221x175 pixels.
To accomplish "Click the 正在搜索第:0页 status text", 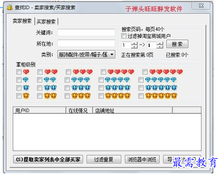I will [137, 55].
